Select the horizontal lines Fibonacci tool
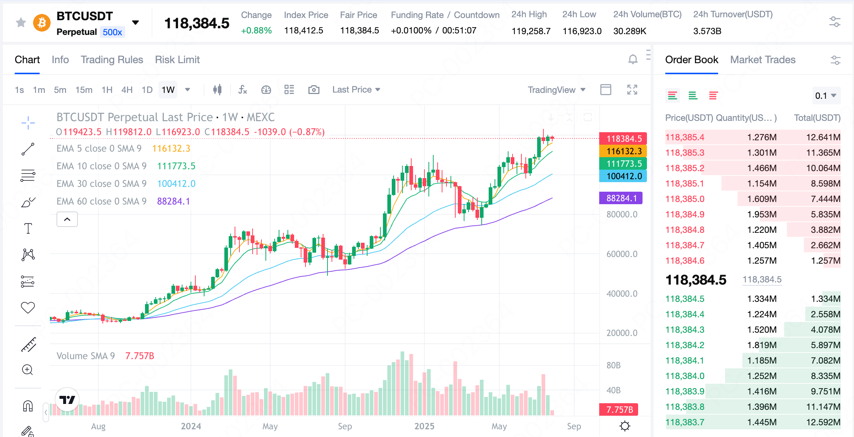The width and height of the screenshot is (854, 437). (28, 176)
